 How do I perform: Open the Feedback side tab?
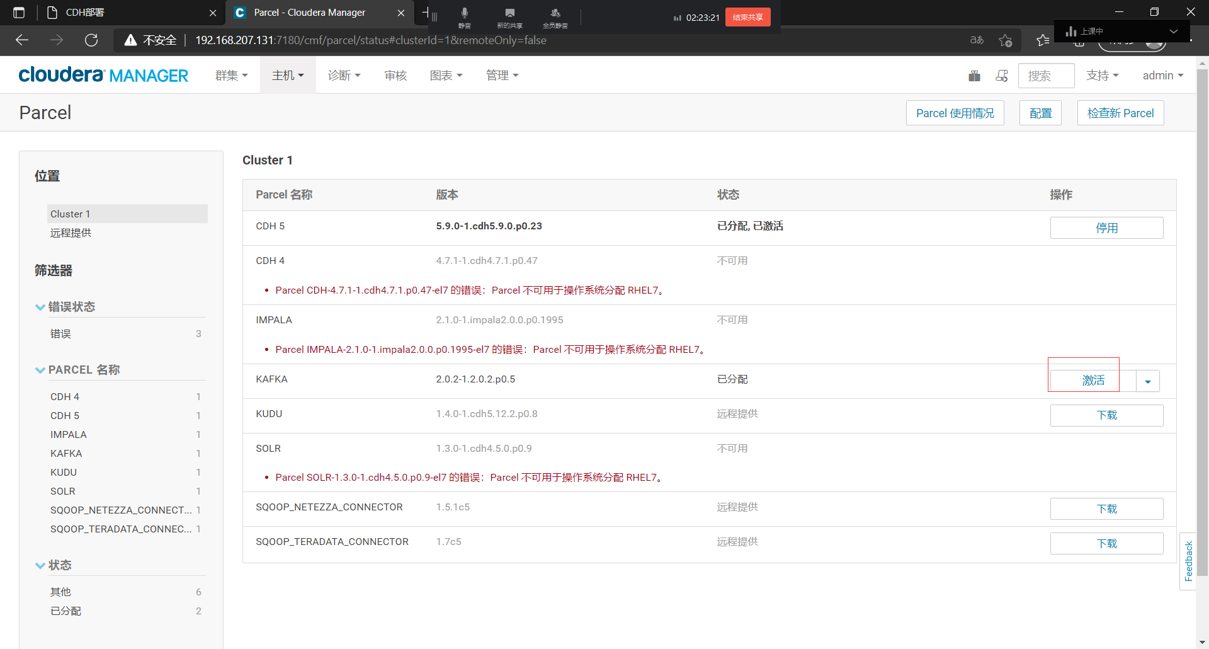coord(1188,561)
